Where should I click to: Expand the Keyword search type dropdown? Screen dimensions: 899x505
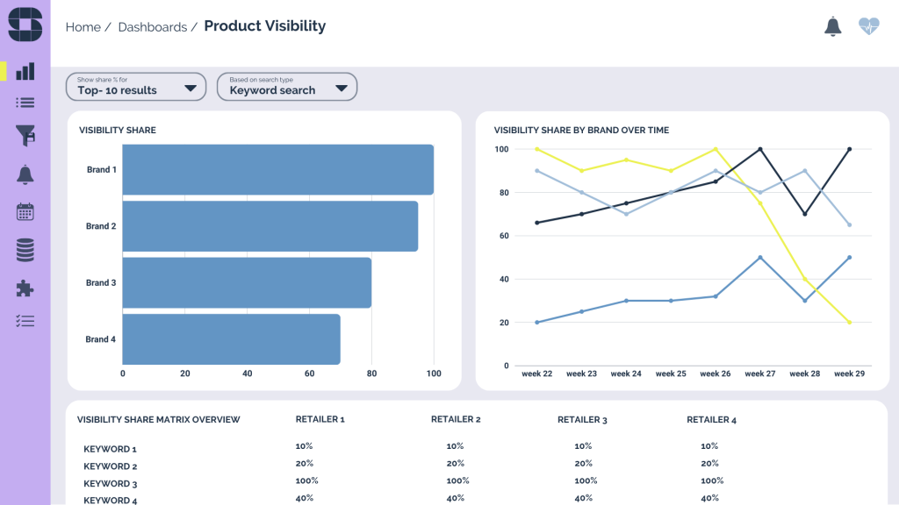click(x=287, y=87)
